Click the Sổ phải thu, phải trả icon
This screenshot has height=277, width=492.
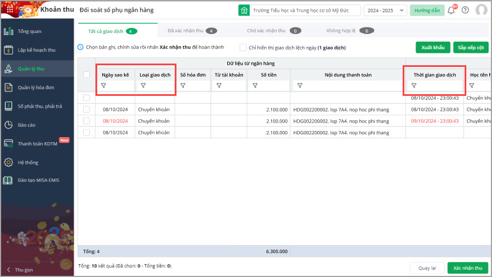pos(8,106)
